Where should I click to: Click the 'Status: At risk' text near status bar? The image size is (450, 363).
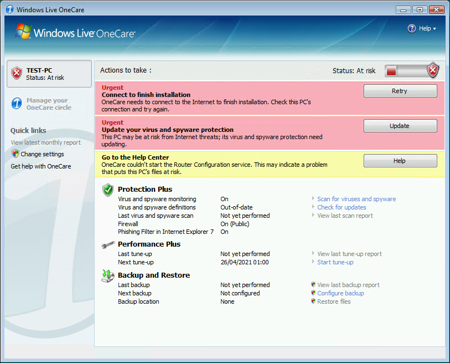(x=354, y=71)
